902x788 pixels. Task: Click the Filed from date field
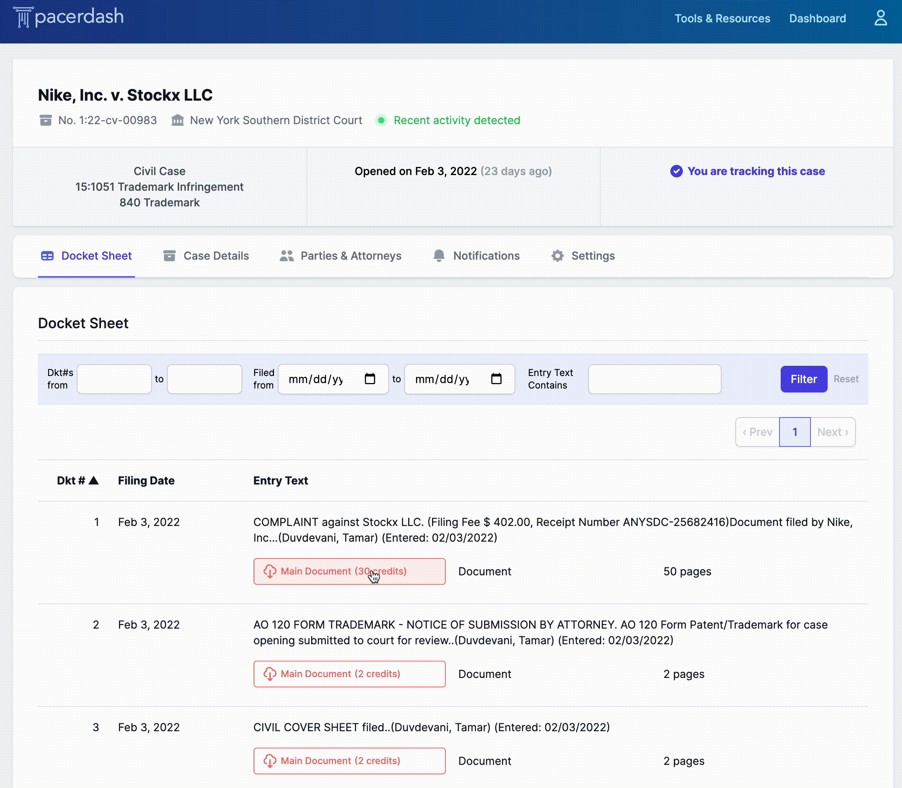[x=333, y=379]
